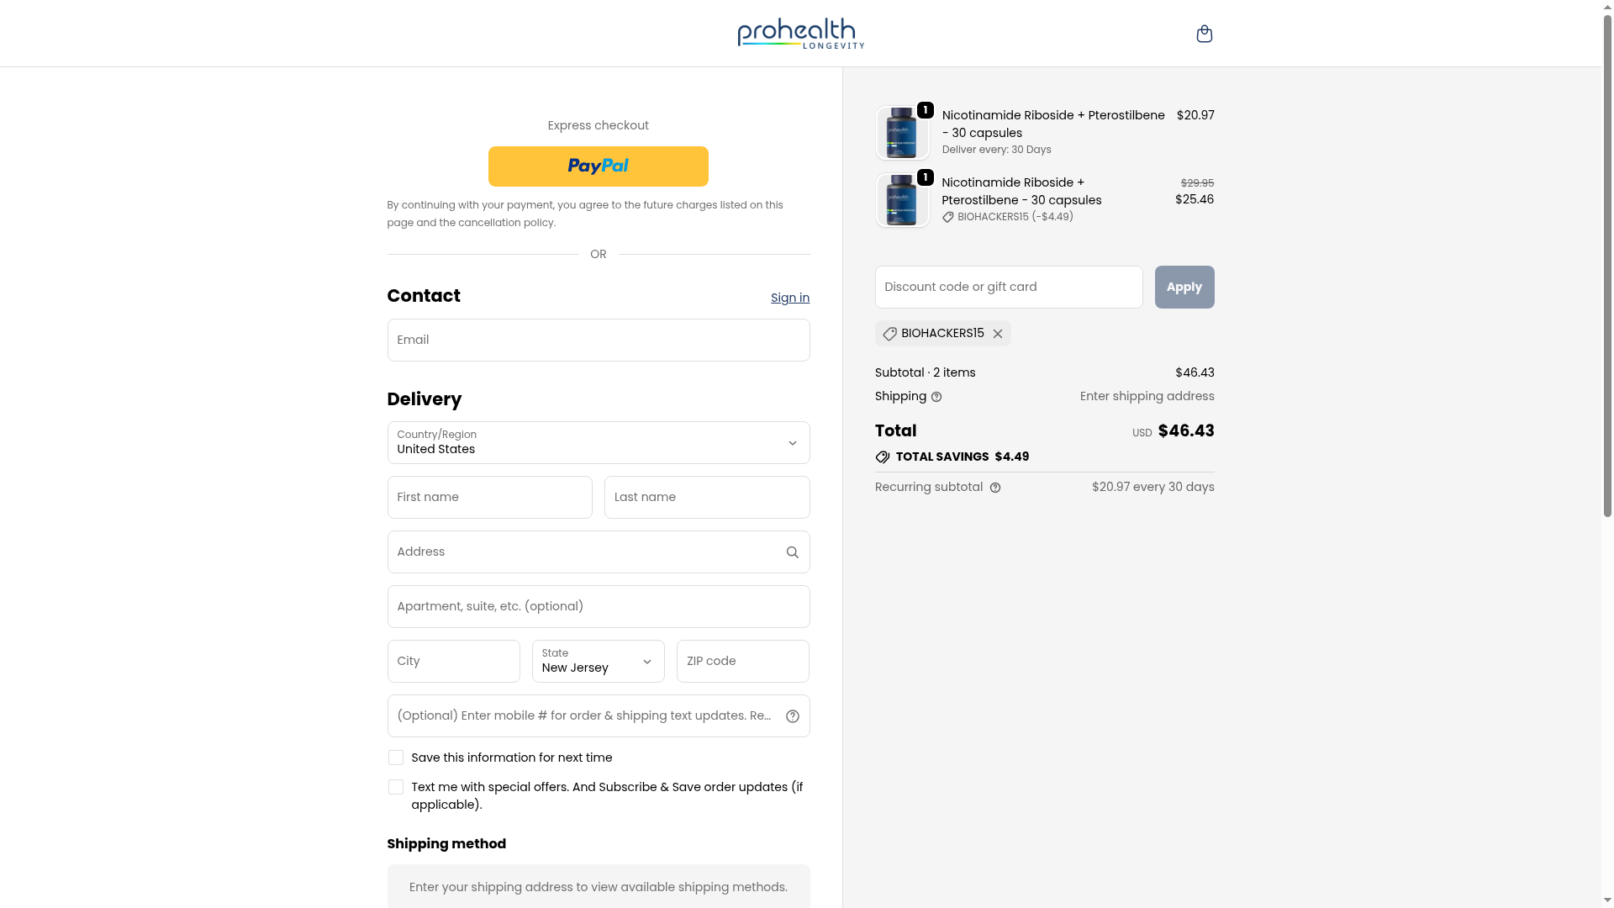
Task: Expand the State dropdown showing New Jersey
Action: click(598, 662)
